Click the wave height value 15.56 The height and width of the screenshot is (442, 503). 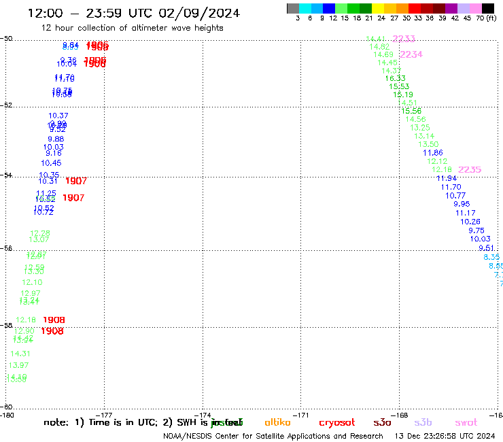411,111
